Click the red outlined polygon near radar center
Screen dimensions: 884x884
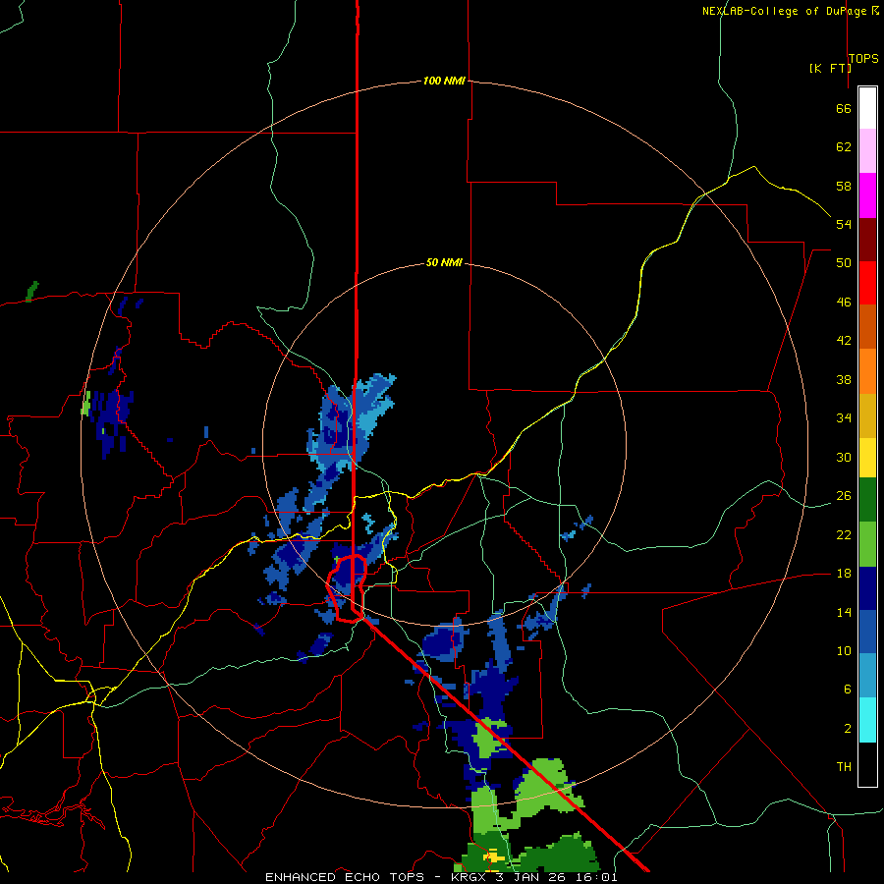tap(348, 588)
